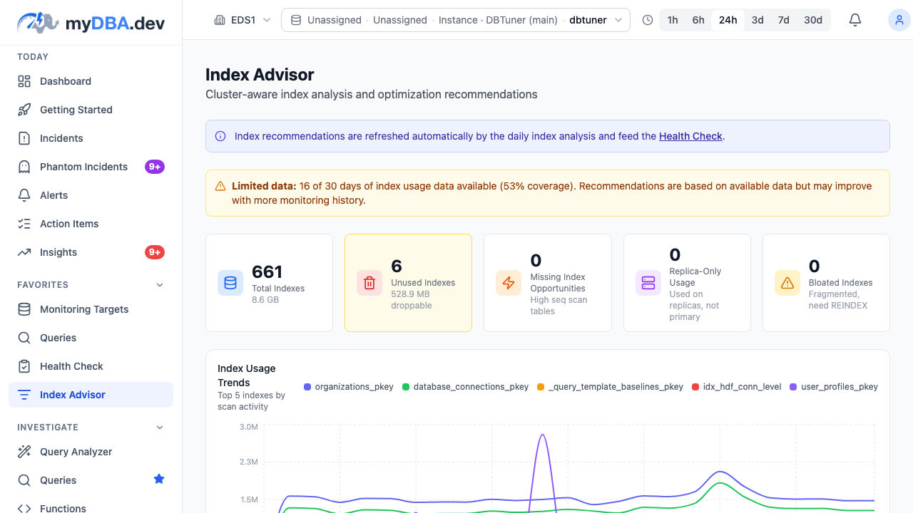The image size is (913, 513).
Task: Open Insights page
Action: [91, 252]
